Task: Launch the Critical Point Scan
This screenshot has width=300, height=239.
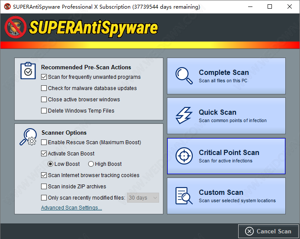Action: coord(227,156)
